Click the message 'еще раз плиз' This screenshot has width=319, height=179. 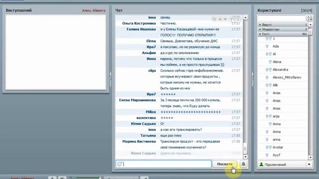170,135
